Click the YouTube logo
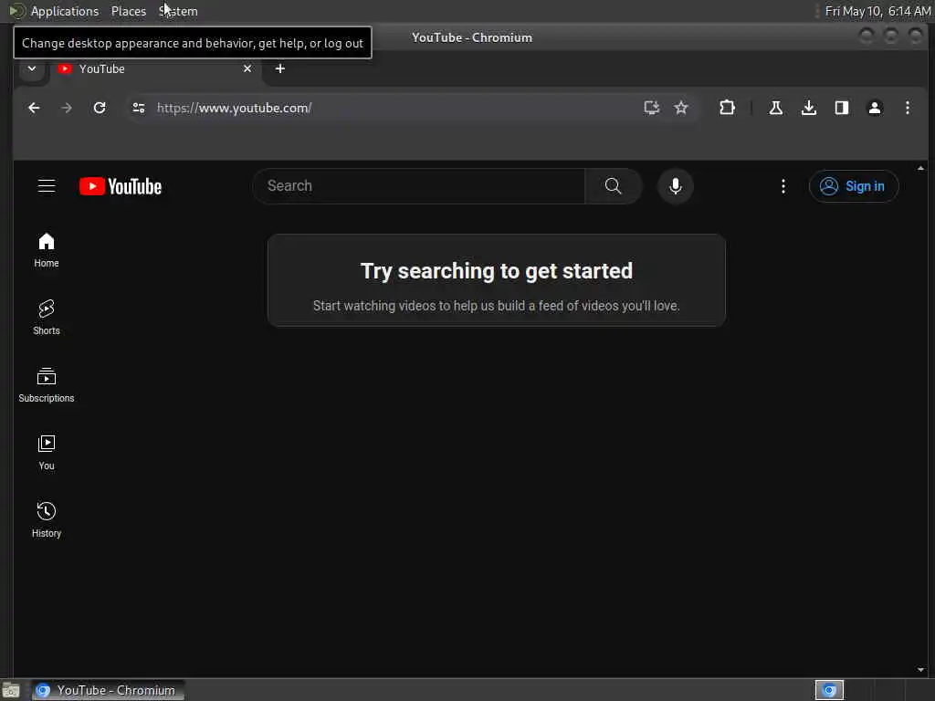This screenshot has height=701, width=935. (121, 186)
